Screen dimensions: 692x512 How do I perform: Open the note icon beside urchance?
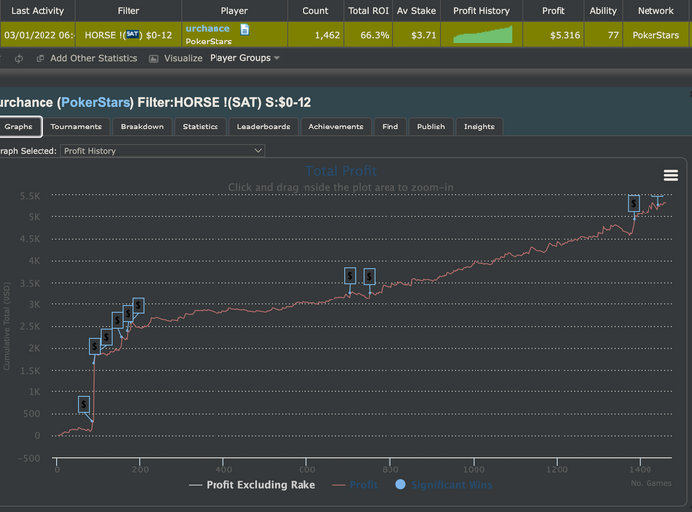click(244, 29)
